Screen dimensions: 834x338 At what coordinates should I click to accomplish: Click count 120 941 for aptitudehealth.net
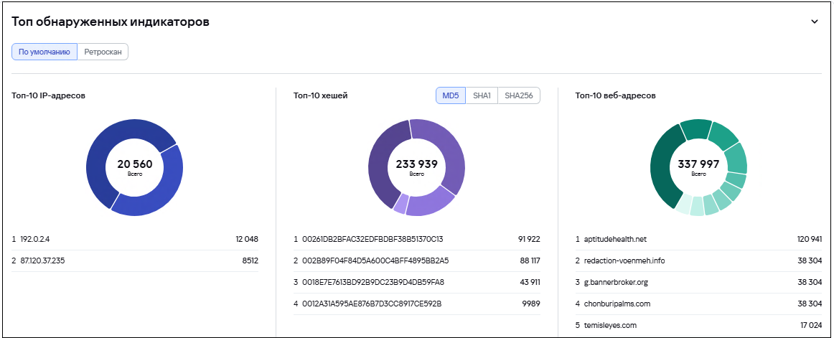[x=810, y=239]
